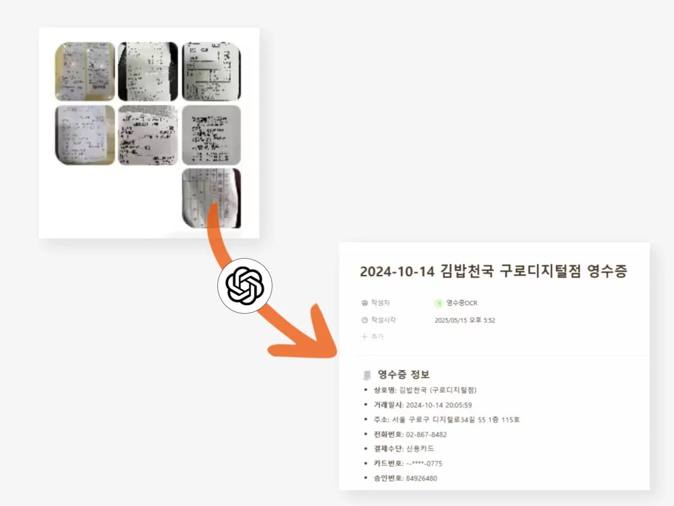Viewport: 674px width, 506px height.
Task: Click the @ icon beside 작성자
Action: coord(365,303)
